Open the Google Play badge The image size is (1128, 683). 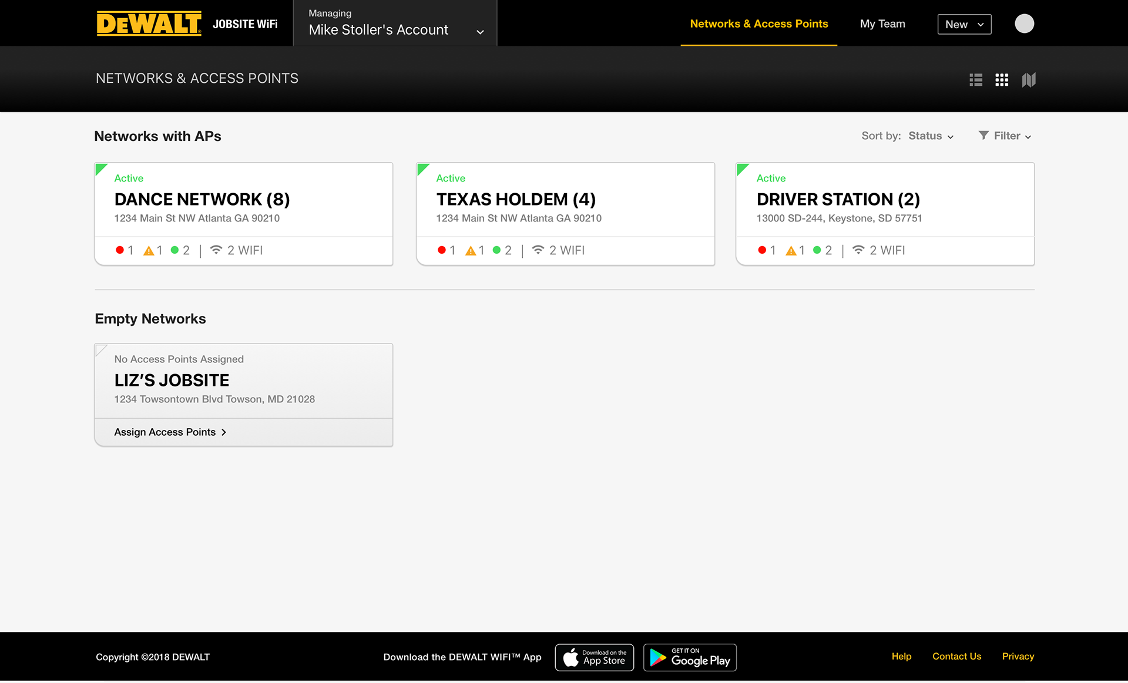pos(690,657)
